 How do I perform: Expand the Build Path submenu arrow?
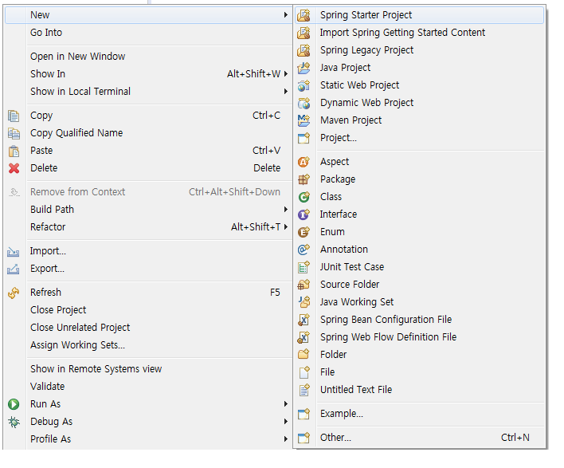pyautogui.click(x=286, y=209)
